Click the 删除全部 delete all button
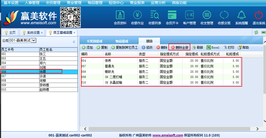The width and height of the screenshot is (266, 138). [x=180, y=47]
